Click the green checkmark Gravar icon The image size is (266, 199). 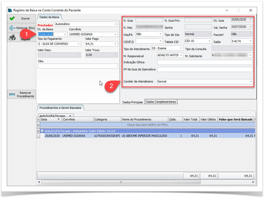12,19
